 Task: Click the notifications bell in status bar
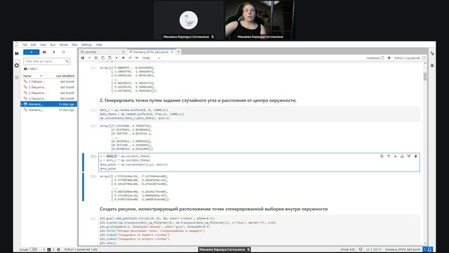click(430, 249)
